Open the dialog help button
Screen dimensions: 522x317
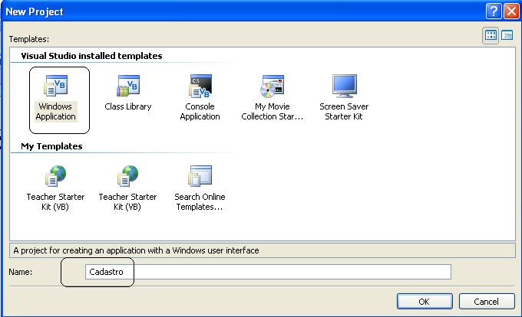pos(494,11)
